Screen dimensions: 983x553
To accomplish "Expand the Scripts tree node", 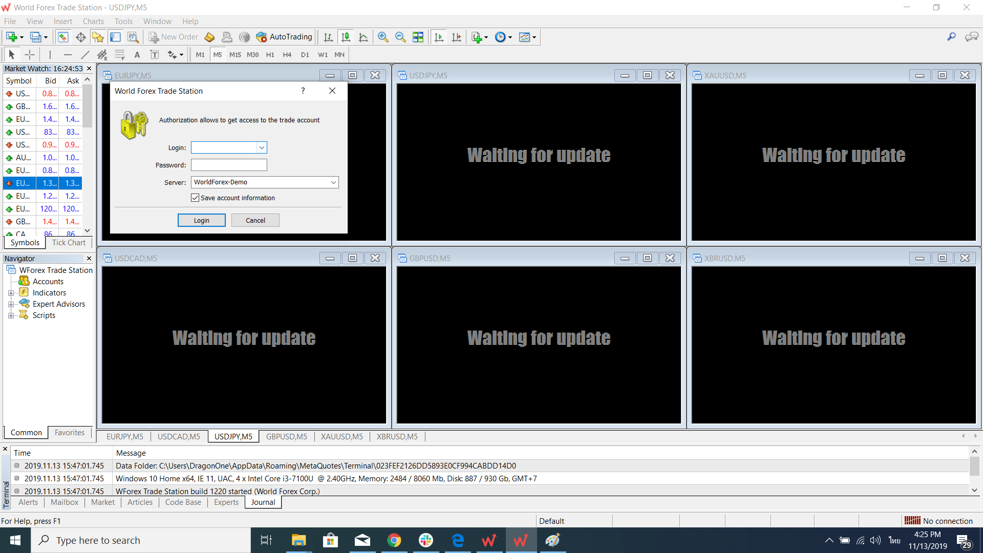I will pos(11,315).
